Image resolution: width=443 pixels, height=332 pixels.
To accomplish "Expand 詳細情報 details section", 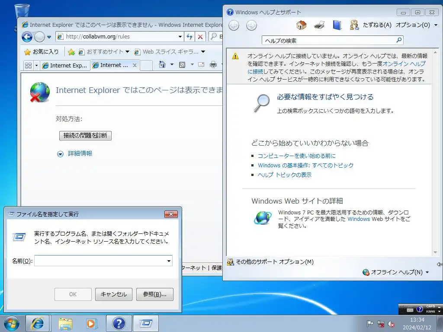I will [x=75, y=153].
